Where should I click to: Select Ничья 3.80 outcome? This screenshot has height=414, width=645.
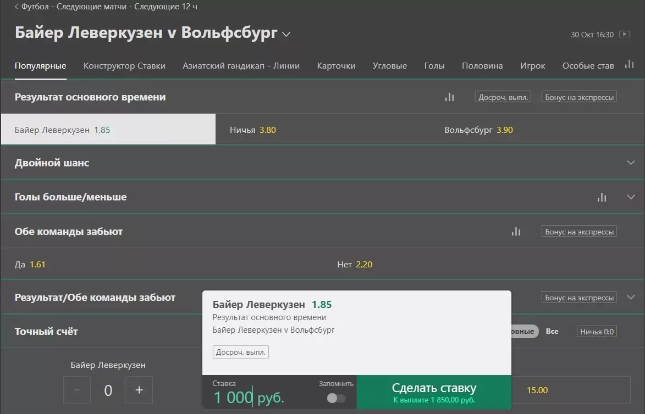click(323, 130)
